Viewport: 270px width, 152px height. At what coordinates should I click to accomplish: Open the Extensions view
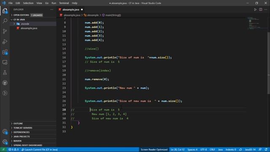coord(5,52)
